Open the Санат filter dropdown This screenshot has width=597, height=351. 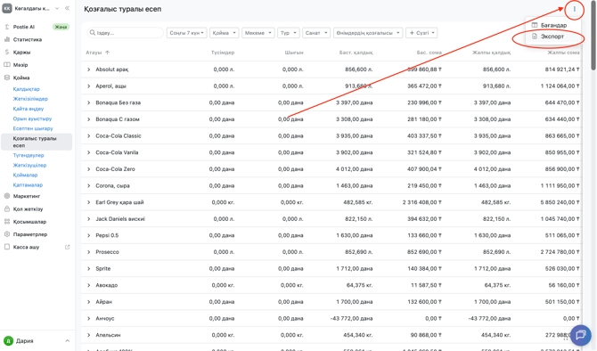316,33
